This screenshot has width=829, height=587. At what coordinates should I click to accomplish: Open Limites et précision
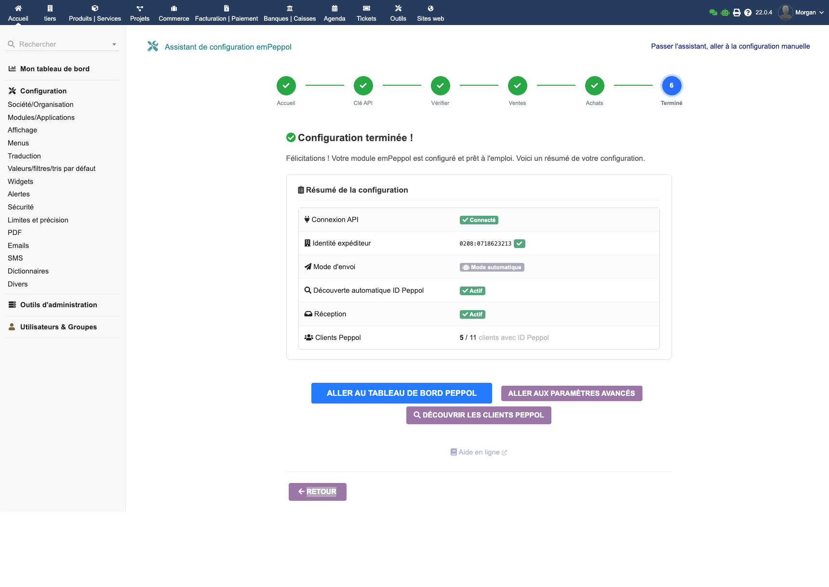pyautogui.click(x=38, y=220)
